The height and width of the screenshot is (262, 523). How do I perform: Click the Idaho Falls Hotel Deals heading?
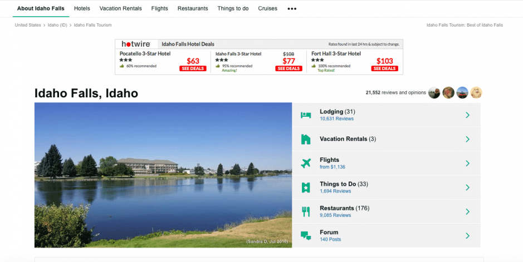coord(188,44)
